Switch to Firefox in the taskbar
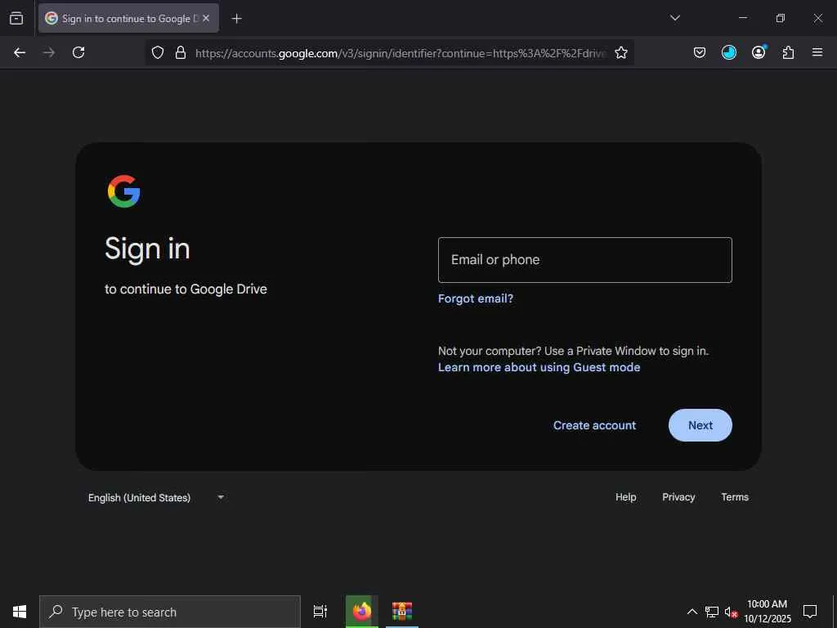The height and width of the screenshot is (628, 837). (x=362, y=612)
